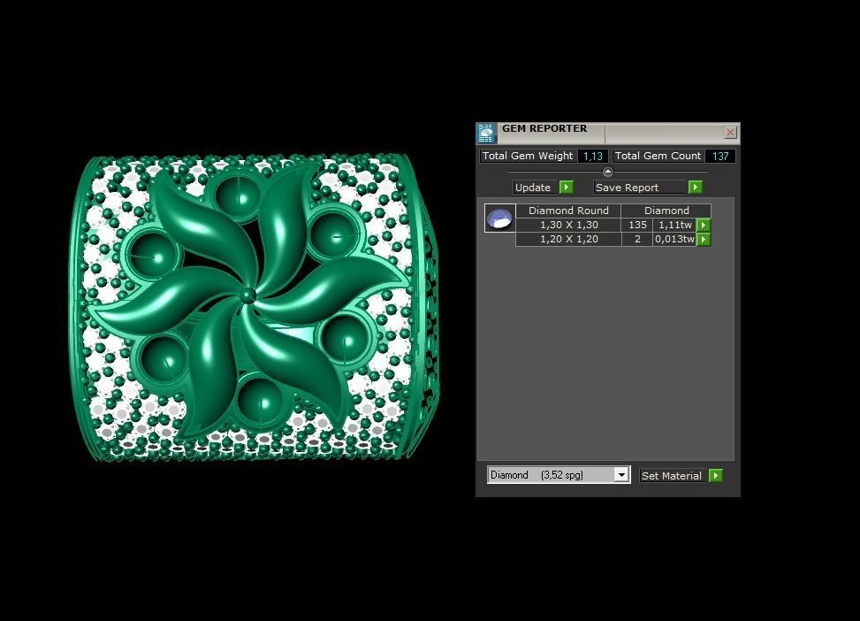Select the 1,30 X 1,30 size cell
The width and height of the screenshot is (860, 621).
tap(568, 225)
